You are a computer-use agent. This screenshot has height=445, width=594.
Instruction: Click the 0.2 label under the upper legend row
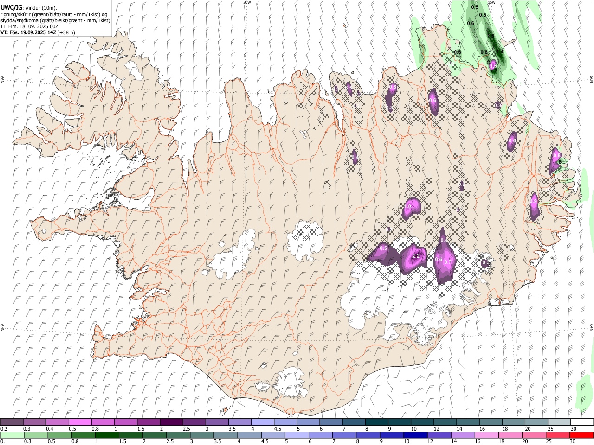coord(4,429)
